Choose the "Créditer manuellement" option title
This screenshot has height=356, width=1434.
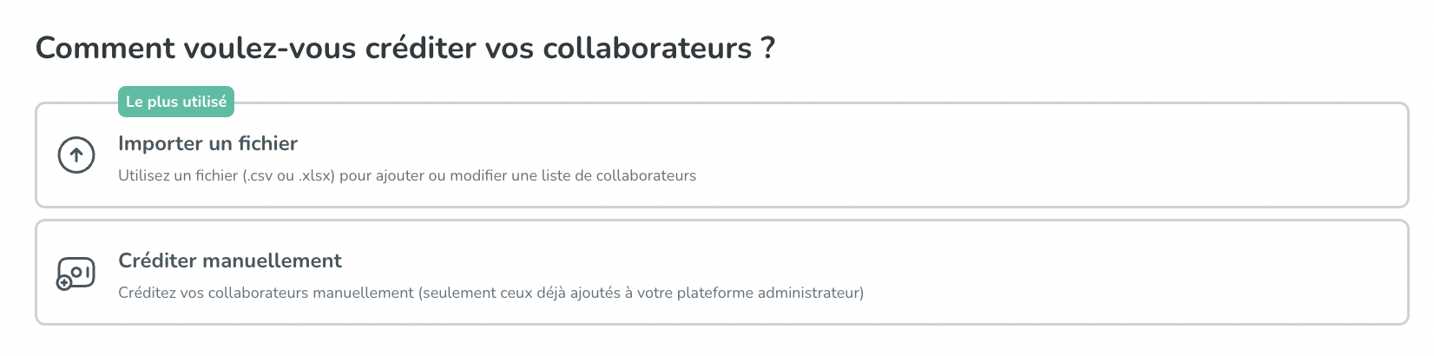(230, 260)
